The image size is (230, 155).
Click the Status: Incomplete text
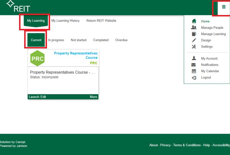click(x=44, y=77)
